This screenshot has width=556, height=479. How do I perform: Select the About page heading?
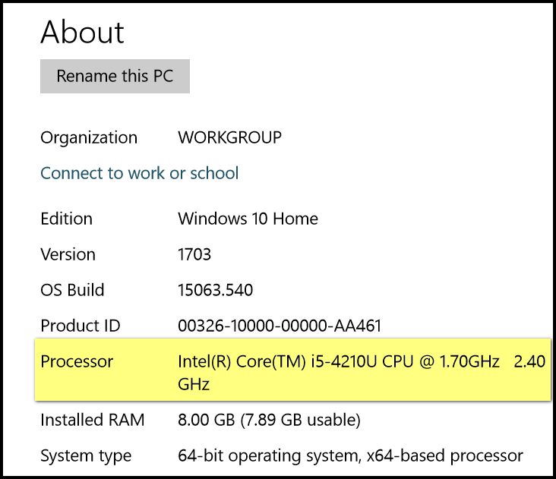click(x=82, y=32)
